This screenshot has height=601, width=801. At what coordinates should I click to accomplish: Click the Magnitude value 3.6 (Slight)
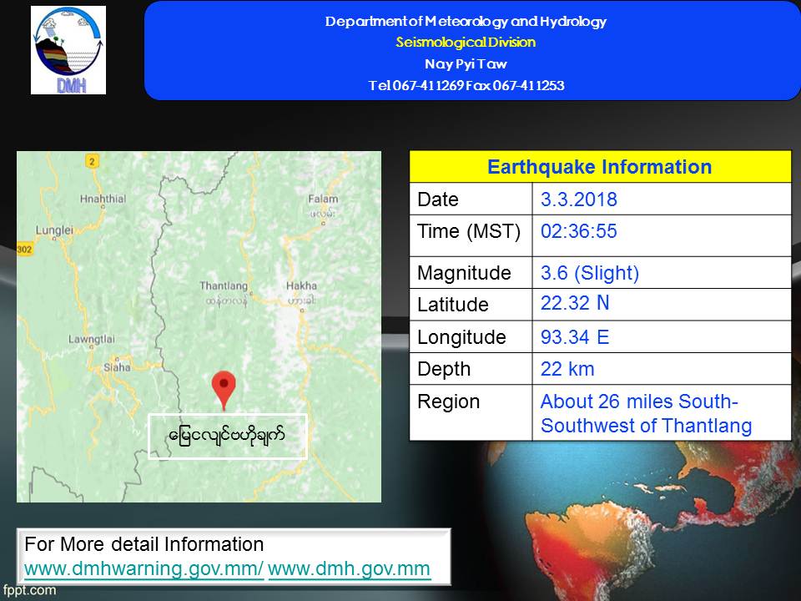590,273
